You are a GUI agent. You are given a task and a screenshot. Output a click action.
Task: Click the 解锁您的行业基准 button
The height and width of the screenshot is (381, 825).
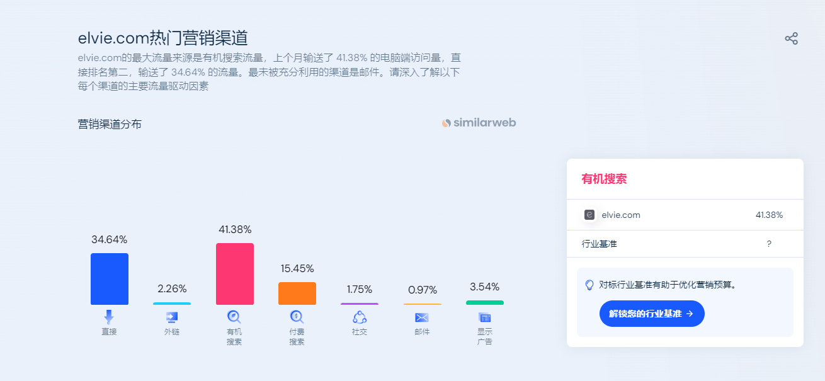(652, 314)
